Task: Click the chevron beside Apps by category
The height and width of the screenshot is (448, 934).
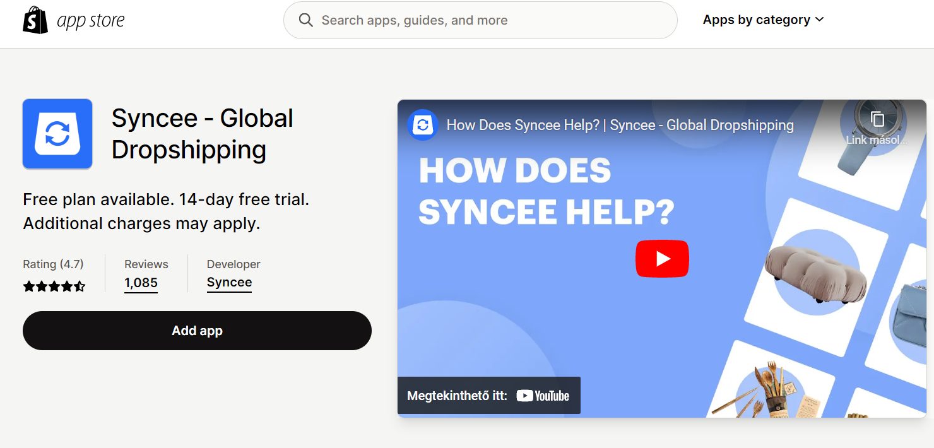Action: pos(820,20)
